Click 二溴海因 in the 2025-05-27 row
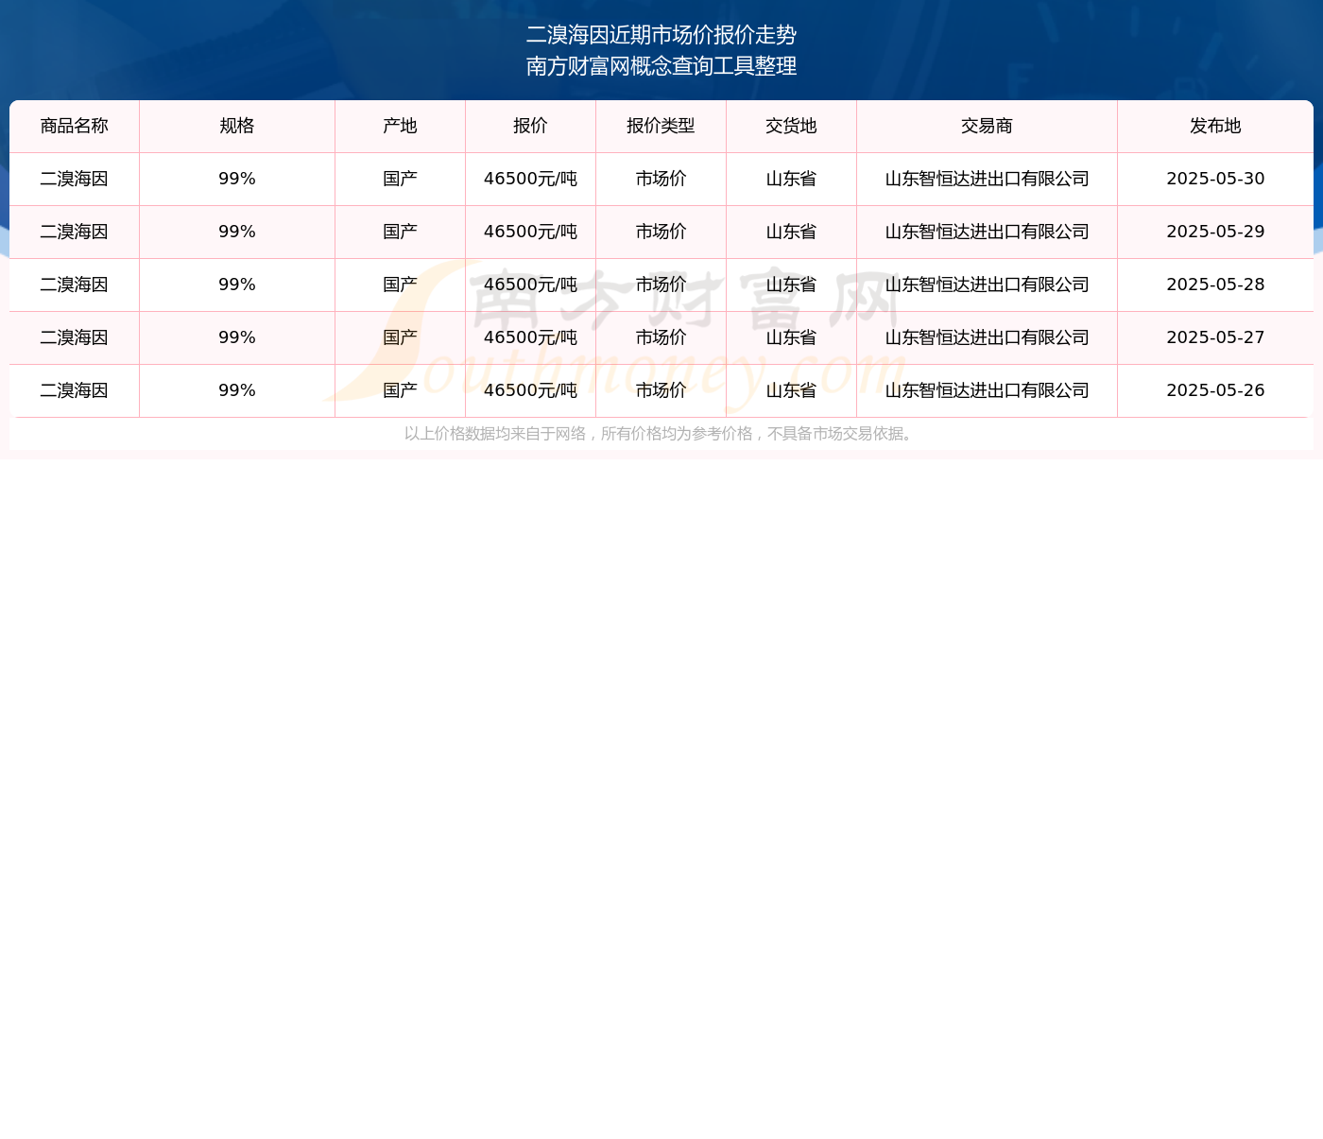This screenshot has height=1139, width=1323. [x=75, y=337]
